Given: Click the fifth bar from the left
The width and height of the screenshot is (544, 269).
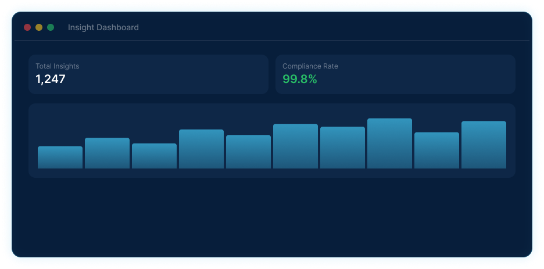Looking at the screenshot, I should coord(248,152).
